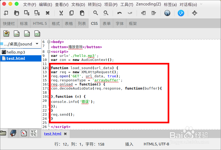Screen dimensions: 221x150
Task: Open the character map sidebar icon
Action: tap(34, 133)
